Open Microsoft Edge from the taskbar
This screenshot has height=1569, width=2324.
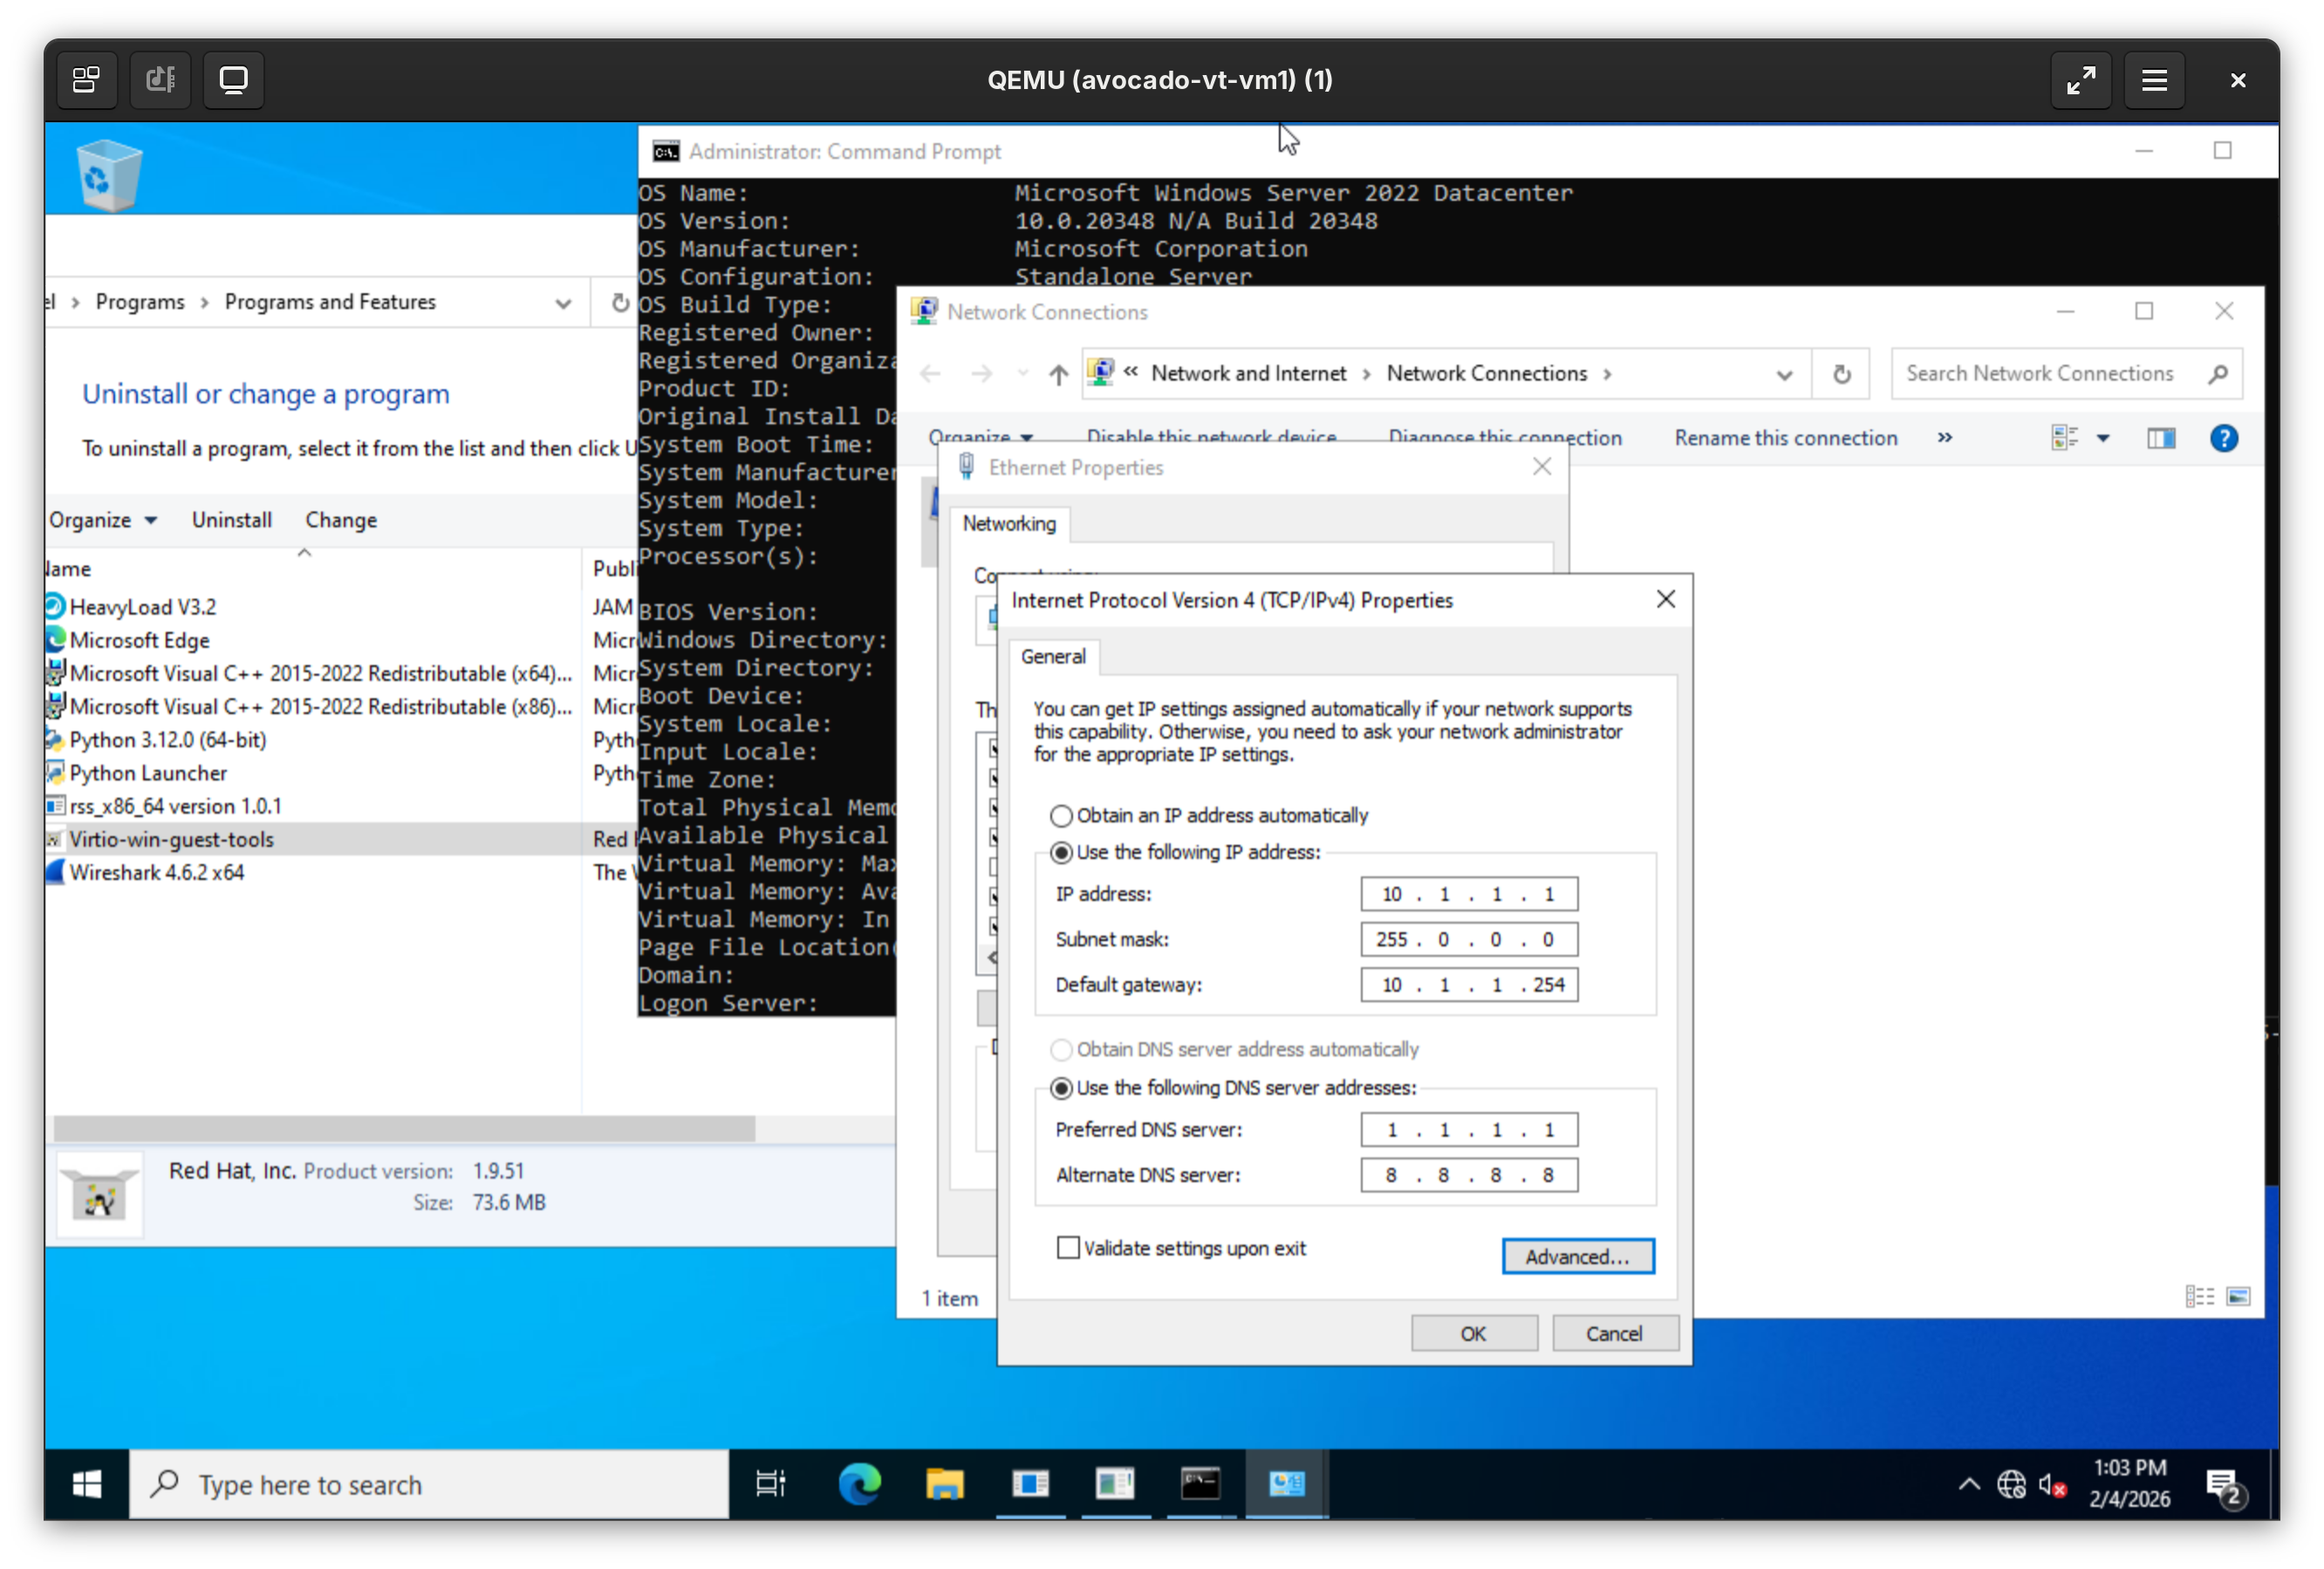click(x=859, y=1484)
